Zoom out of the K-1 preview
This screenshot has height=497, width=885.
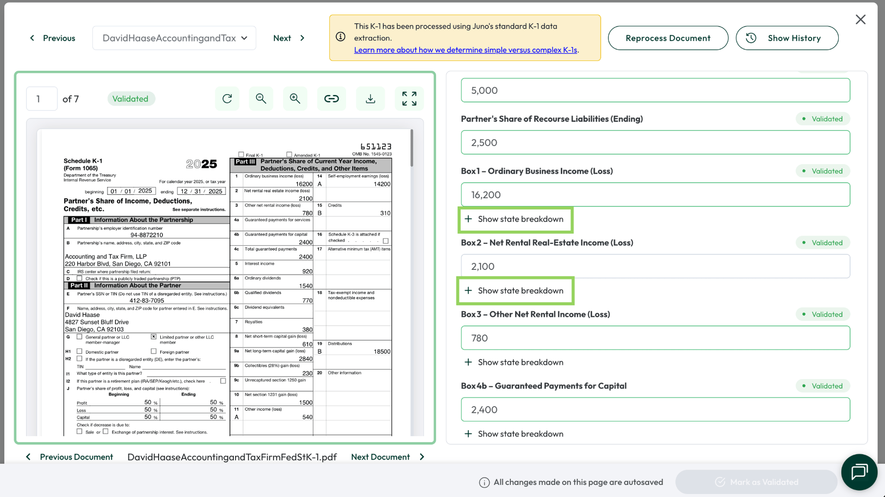261,99
